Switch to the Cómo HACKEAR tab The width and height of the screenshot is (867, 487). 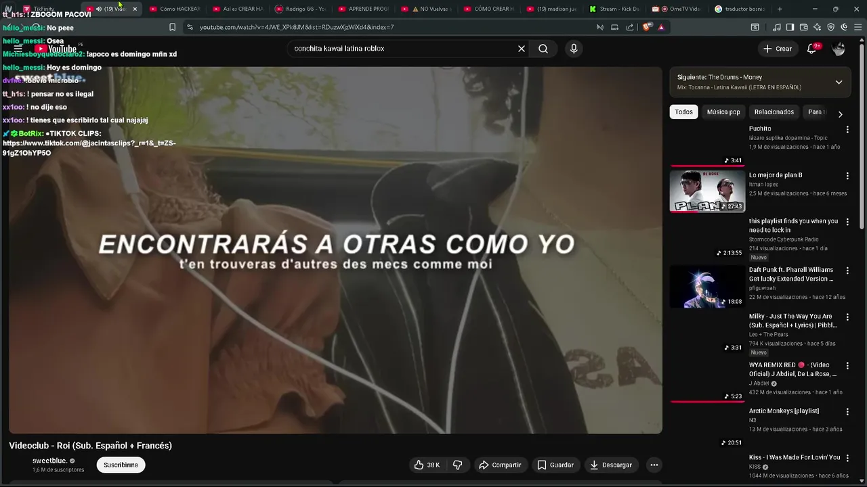175,9
